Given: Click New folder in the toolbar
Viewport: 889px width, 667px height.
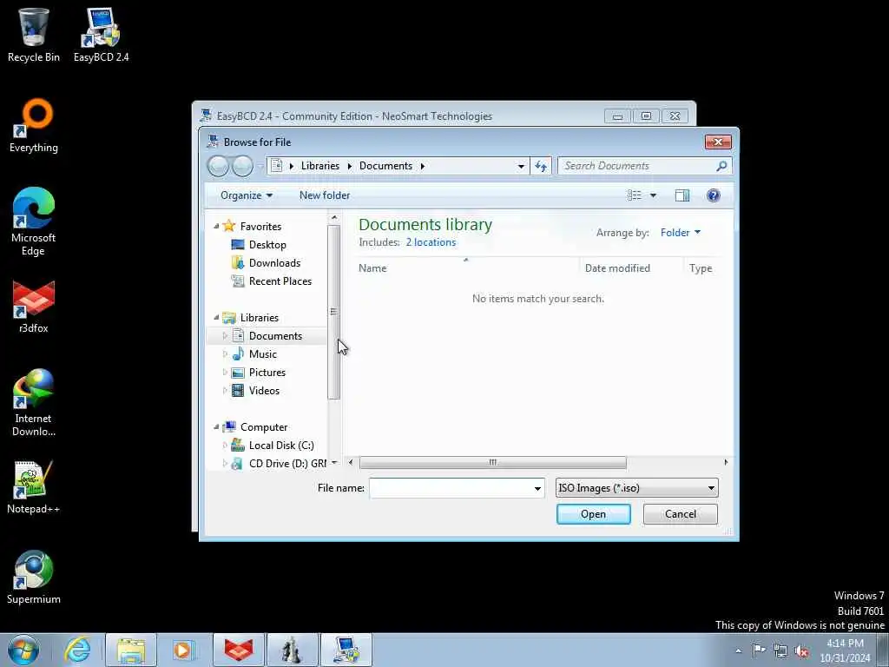Looking at the screenshot, I should click(x=325, y=195).
